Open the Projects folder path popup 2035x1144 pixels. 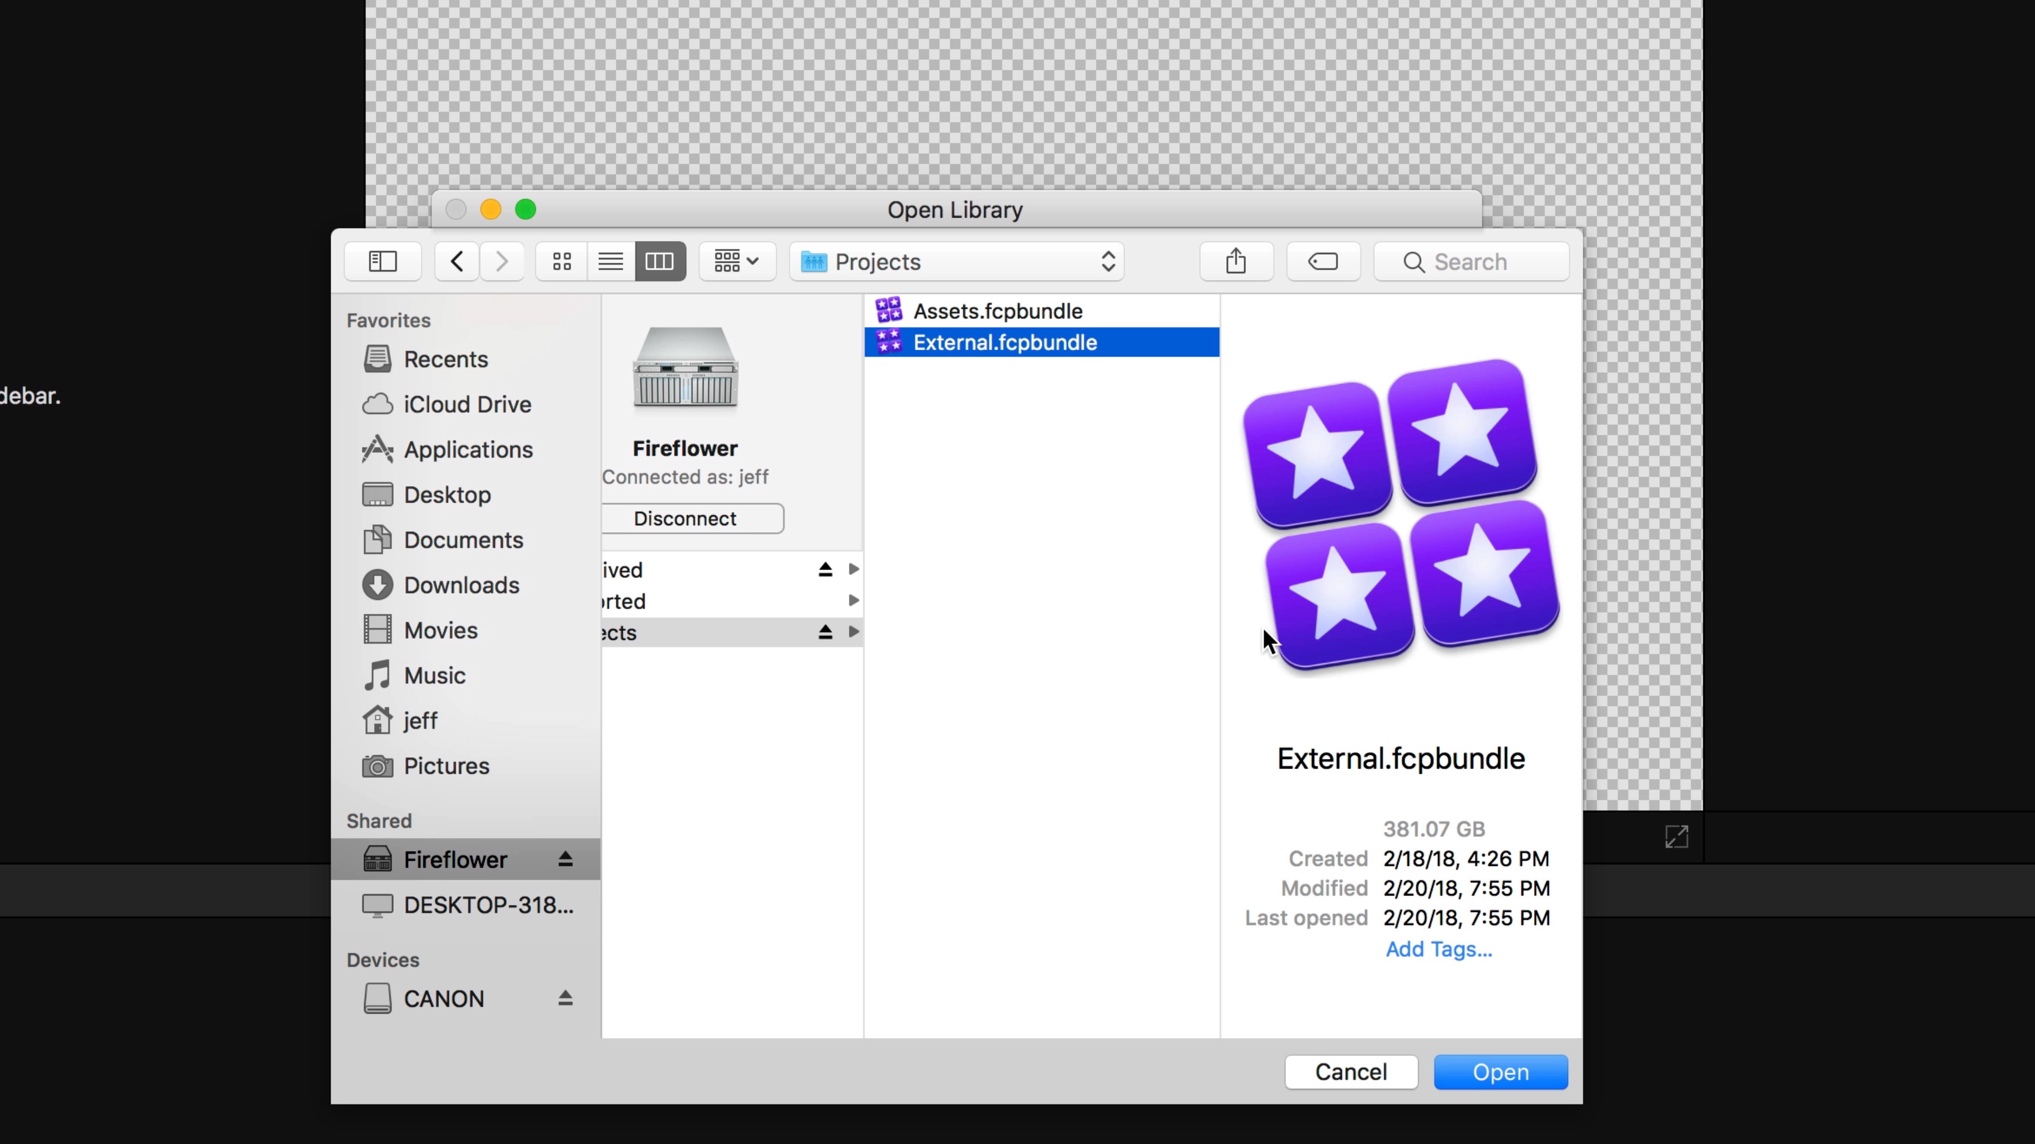(x=957, y=261)
